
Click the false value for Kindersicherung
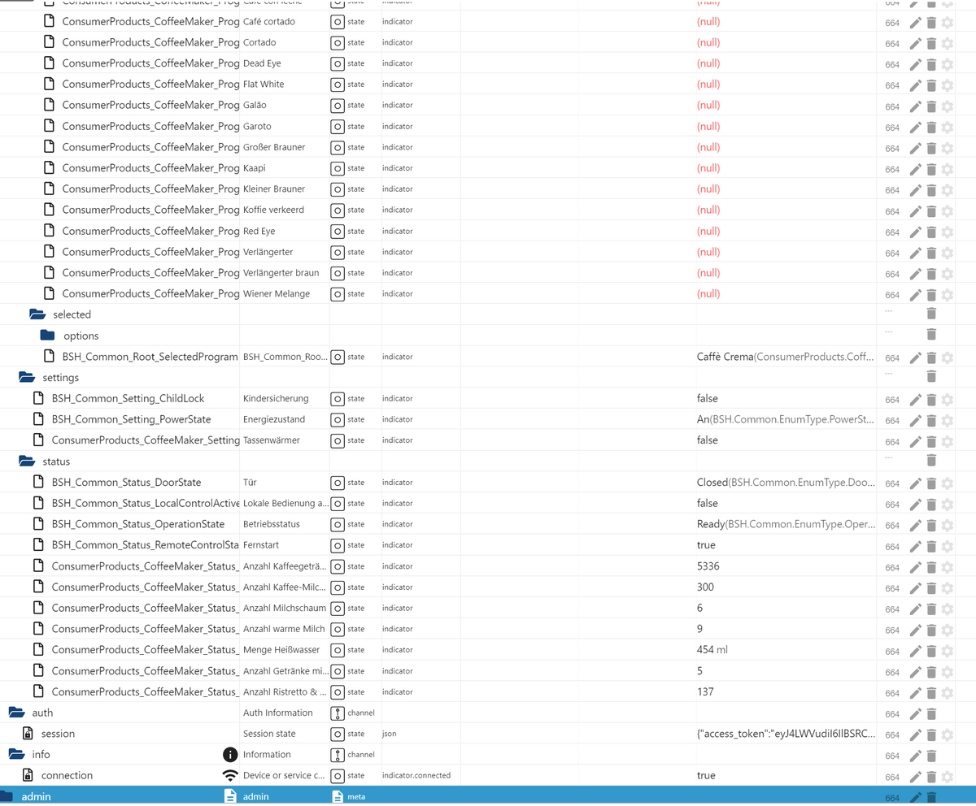708,398
